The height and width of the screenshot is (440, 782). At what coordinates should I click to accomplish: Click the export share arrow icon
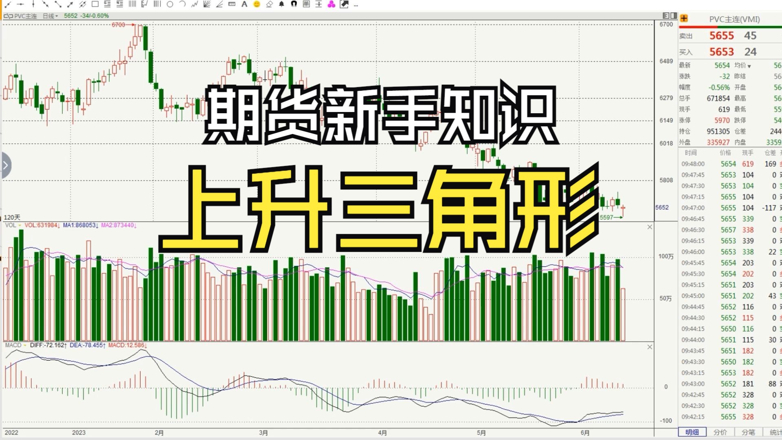344,4
